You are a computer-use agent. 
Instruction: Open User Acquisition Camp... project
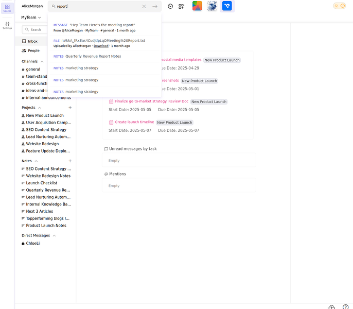(46, 123)
